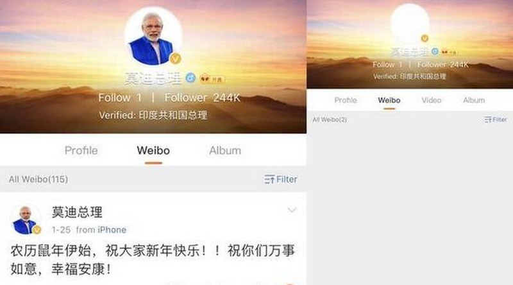
Task: Open the Follower 244K list
Action: click(203, 98)
